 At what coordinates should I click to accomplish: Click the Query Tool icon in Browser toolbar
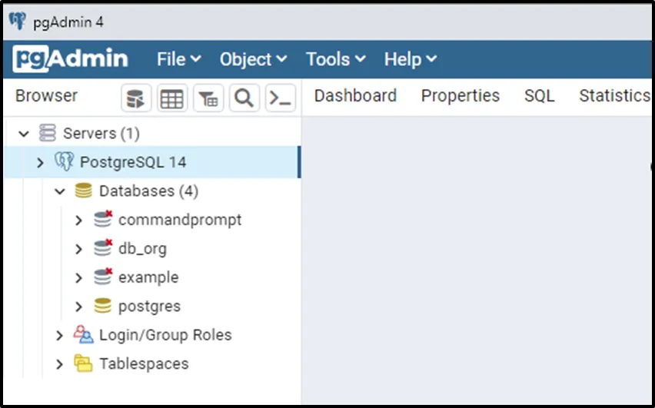point(135,98)
